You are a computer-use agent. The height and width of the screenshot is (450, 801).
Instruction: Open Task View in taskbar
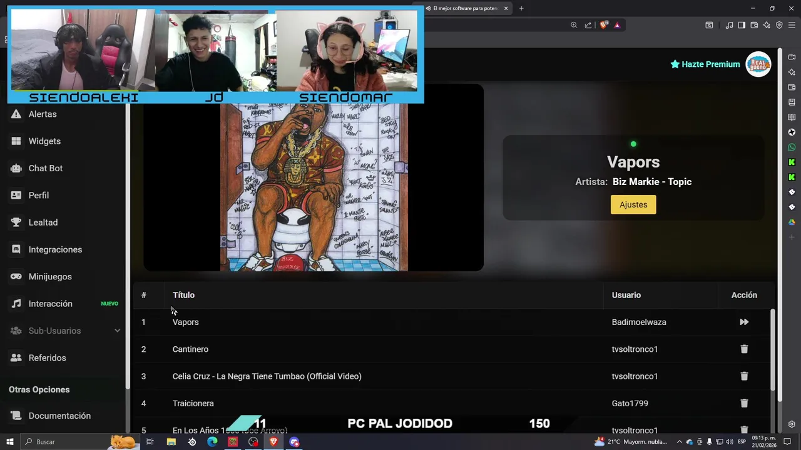click(x=150, y=442)
